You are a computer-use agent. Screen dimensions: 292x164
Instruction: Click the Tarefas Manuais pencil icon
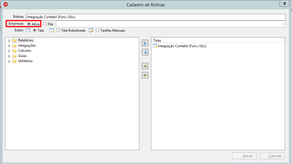tap(91, 30)
